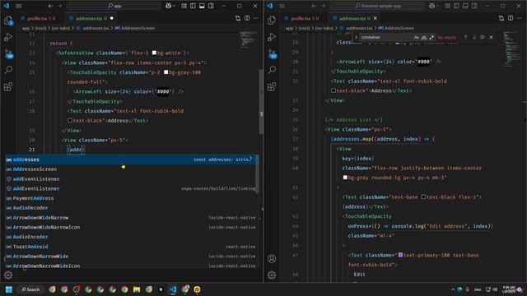This screenshot has height=296, width=527.
Task: Select addresses.tsx tab in left window
Action: [88, 18]
